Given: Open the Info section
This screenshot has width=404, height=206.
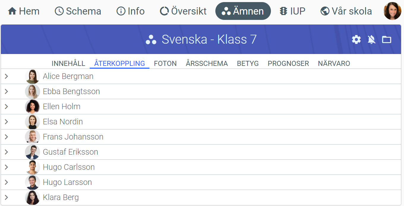Looking at the screenshot, I should pyautogui.click(x=130, y=11).
